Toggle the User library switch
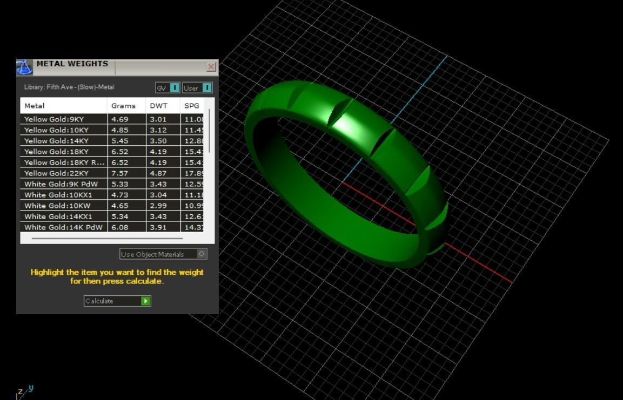The image size is (623, 400). pos(197,87)
